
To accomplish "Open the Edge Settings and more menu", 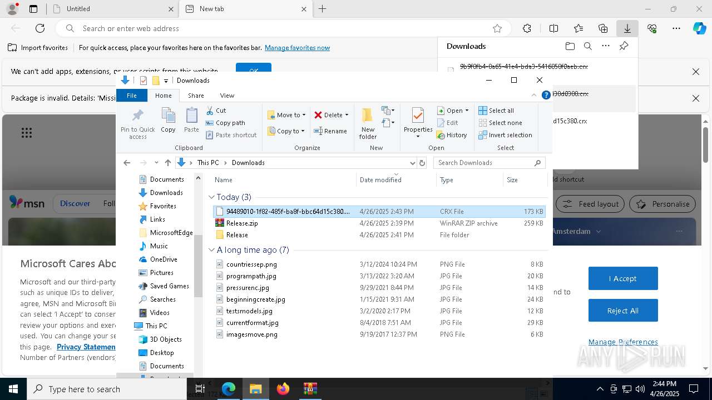I will pos(676,28).
